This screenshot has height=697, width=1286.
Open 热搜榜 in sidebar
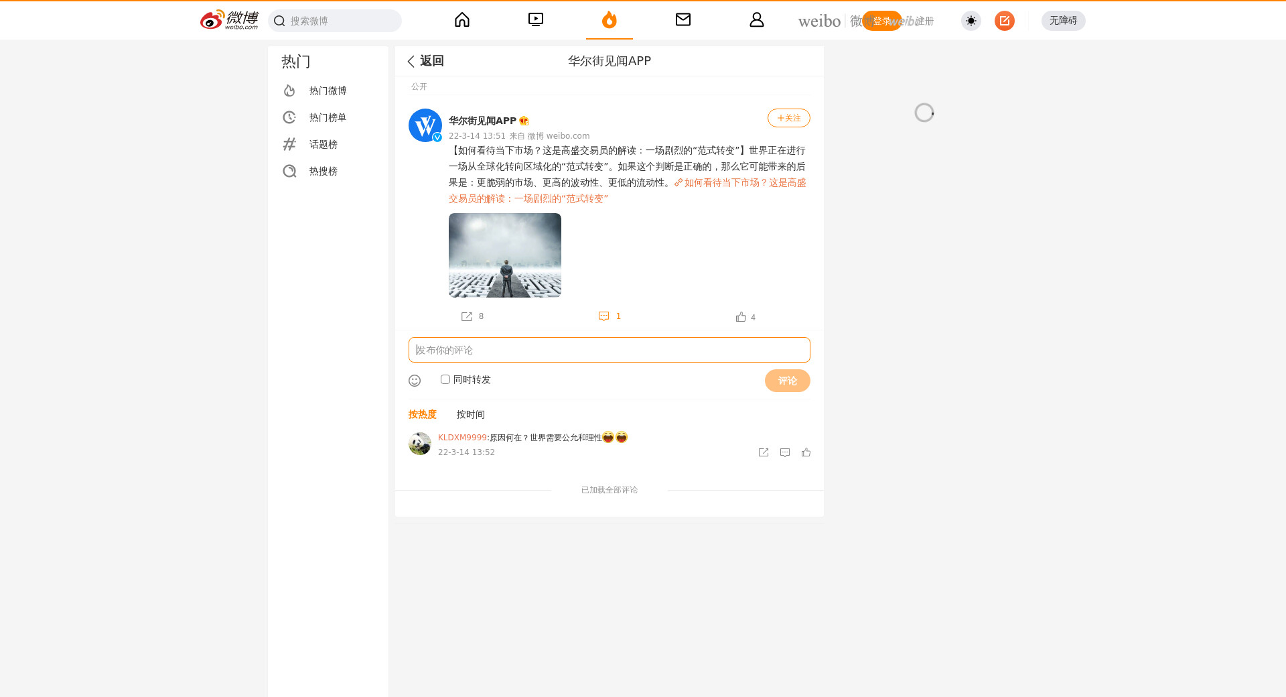323,172
